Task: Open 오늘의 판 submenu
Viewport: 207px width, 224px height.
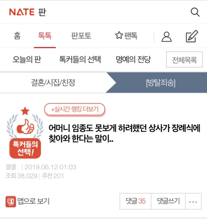Action: click(27, 59)
